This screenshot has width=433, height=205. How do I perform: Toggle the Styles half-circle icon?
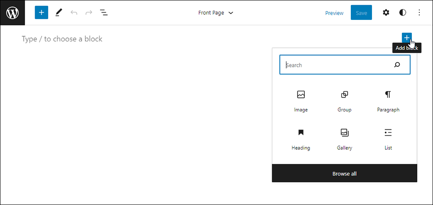(x=403, y=13)
